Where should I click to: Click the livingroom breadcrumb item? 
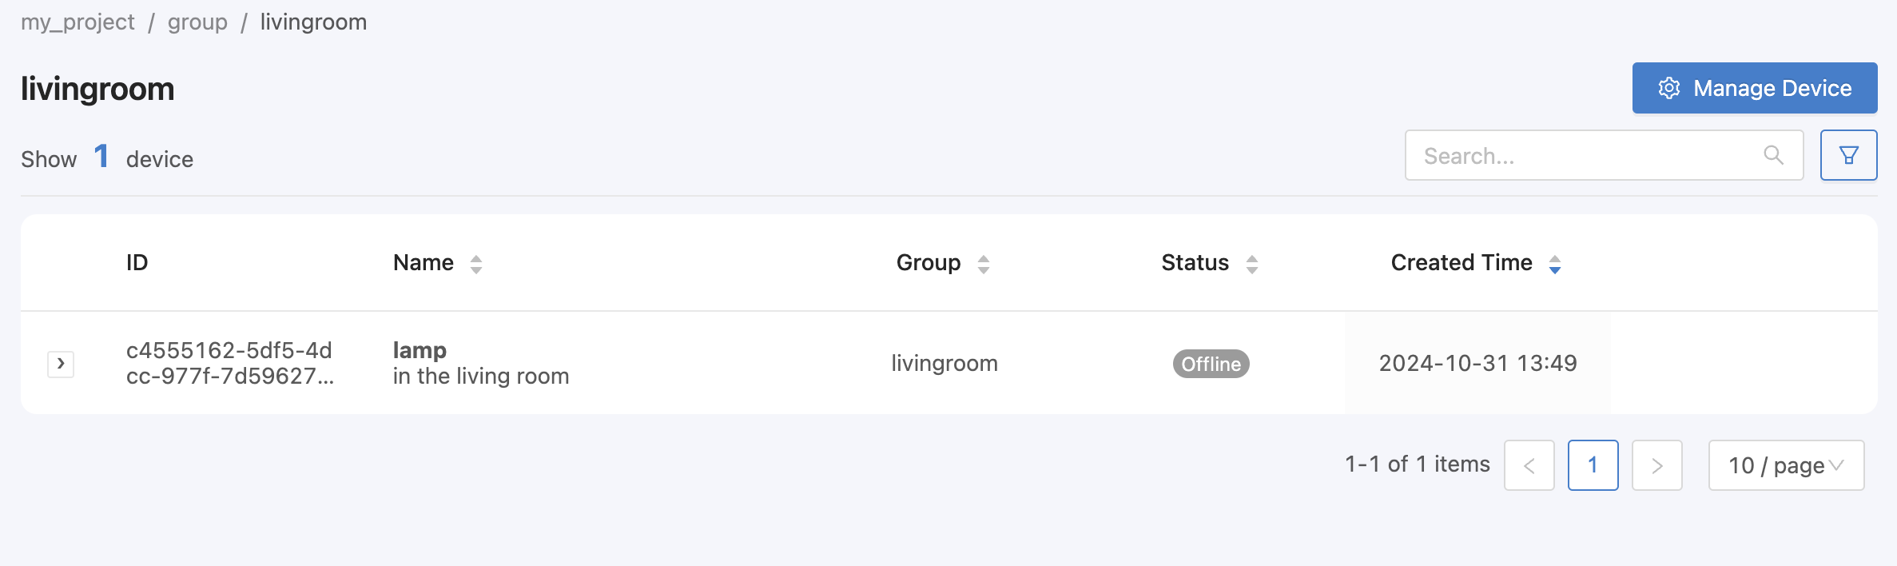point(313,22)
